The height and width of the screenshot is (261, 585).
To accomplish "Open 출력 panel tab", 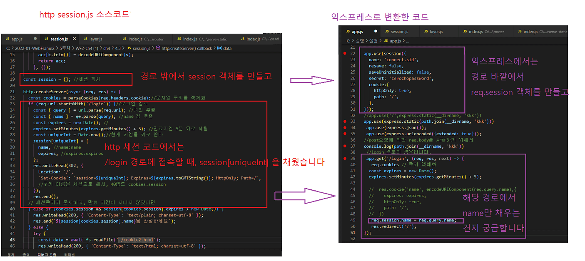I will point(26,254).
